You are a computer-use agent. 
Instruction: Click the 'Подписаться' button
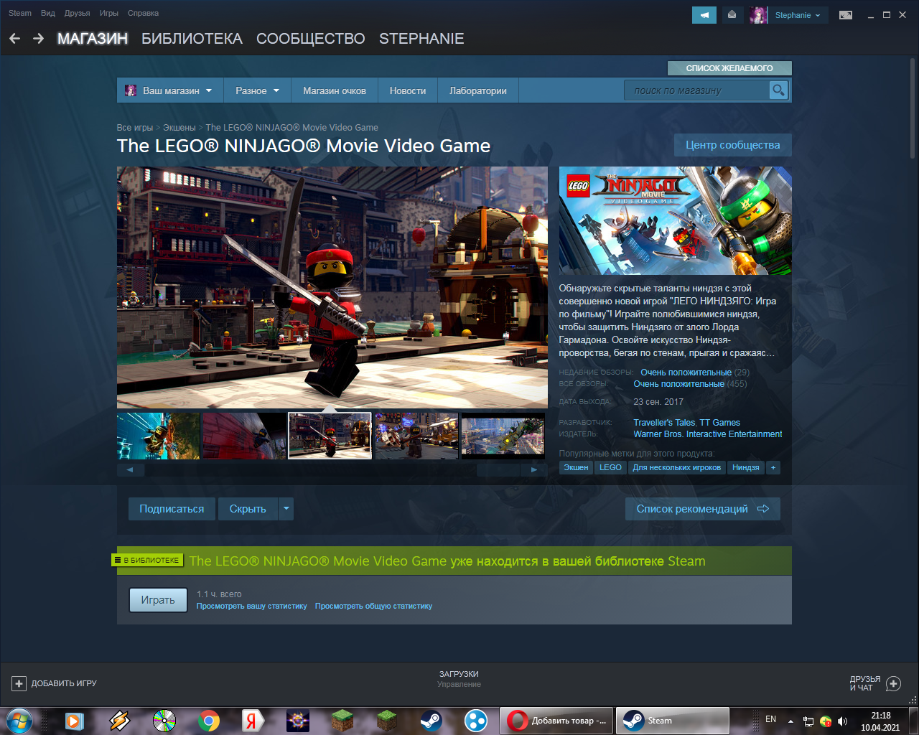click(172, 509)
